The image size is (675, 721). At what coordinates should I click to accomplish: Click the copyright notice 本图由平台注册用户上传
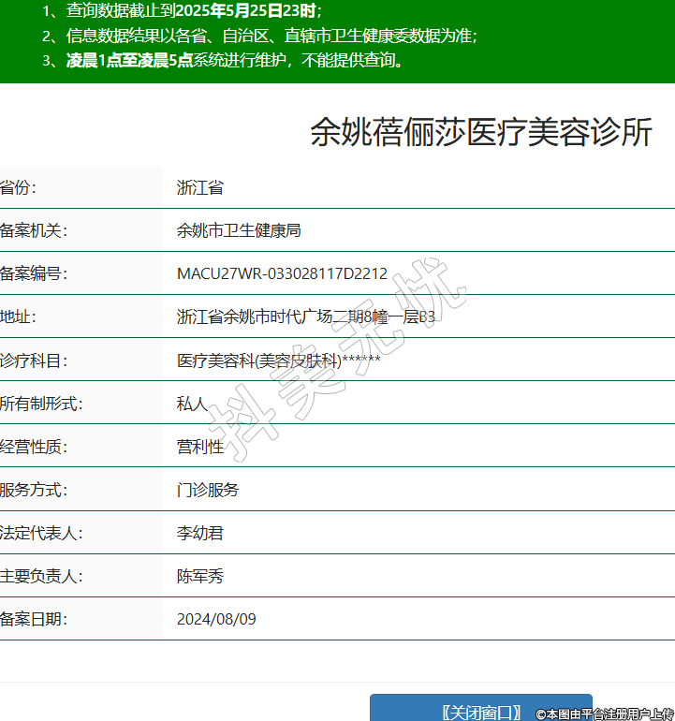tap(605, 714)
